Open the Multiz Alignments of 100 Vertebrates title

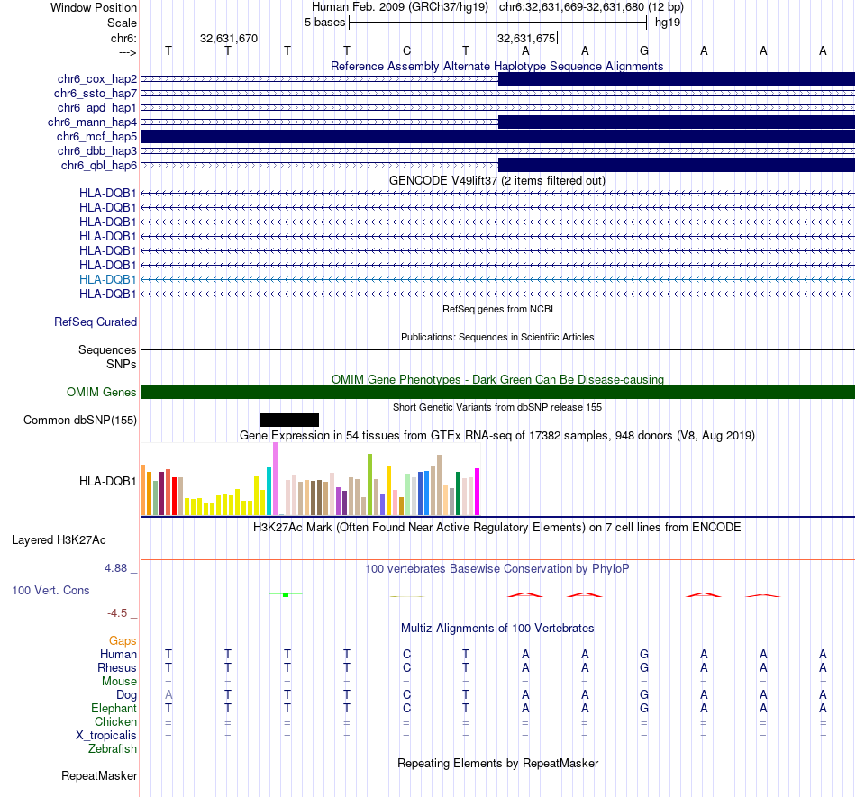click(x=497, y=628)
